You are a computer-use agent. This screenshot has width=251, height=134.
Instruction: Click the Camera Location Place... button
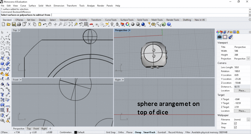[x=242, y=90]
